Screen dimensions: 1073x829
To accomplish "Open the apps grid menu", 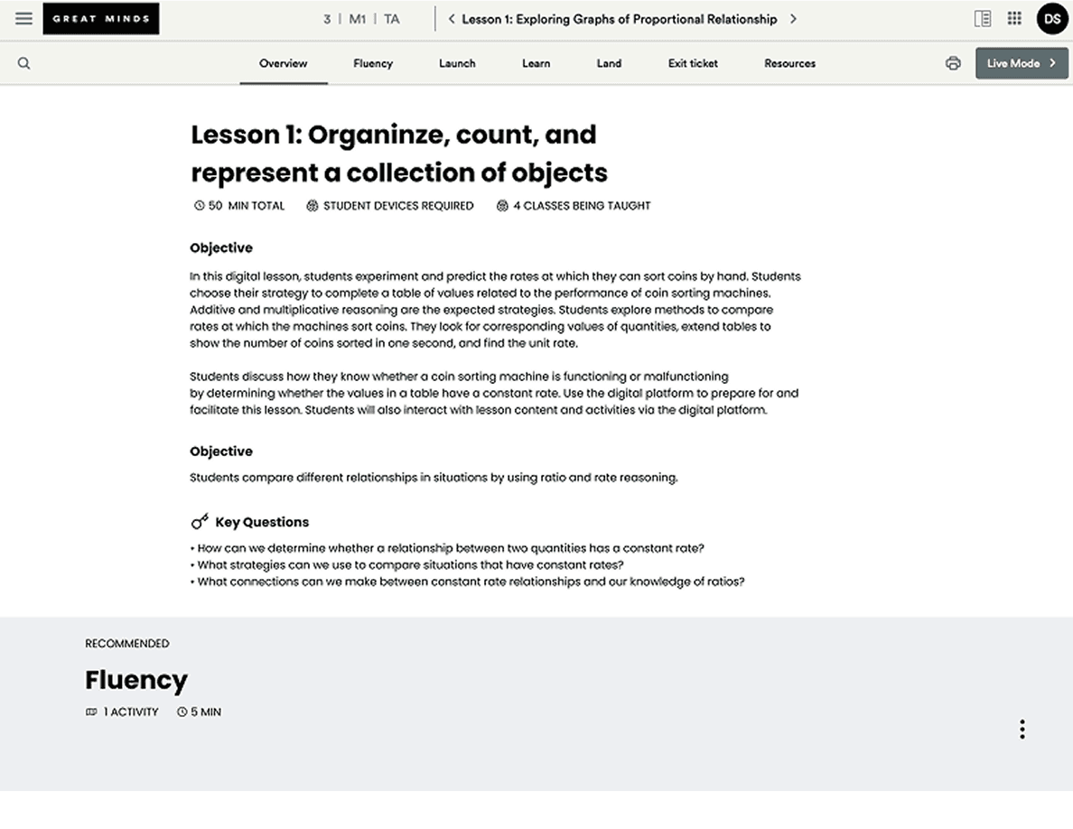I will pyautogui.click(x=1015, y=18).
